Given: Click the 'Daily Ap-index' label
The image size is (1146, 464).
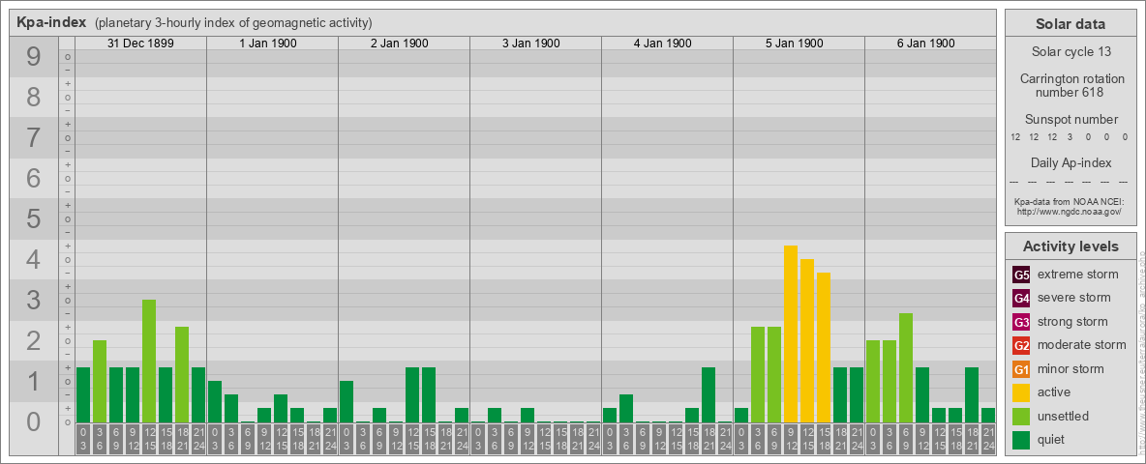Looking at the screenshot, I should [1071, 162].
